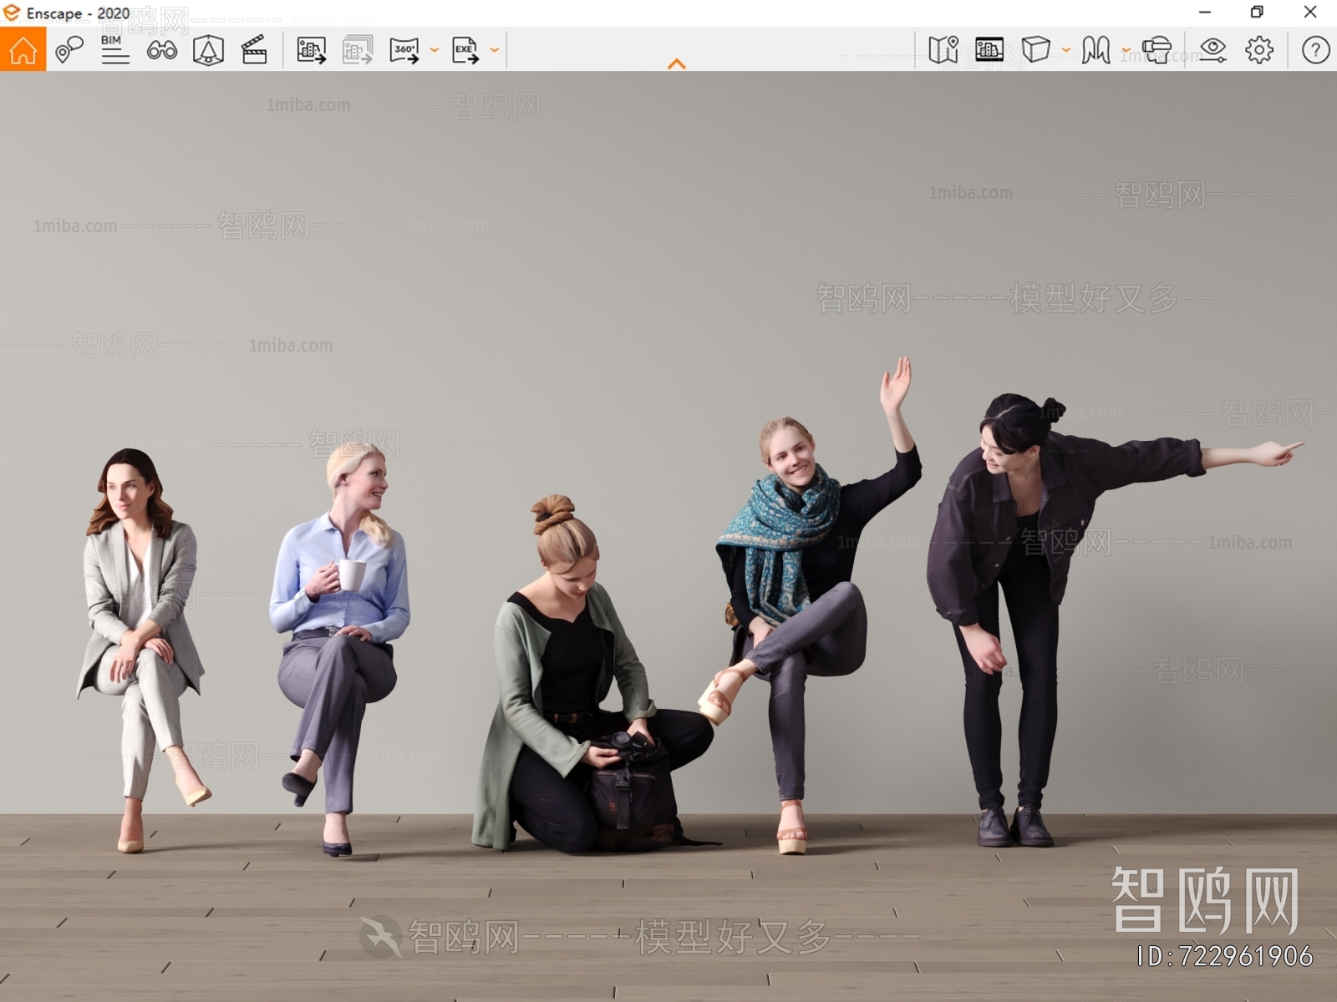The height and width of the screenshot is (1002, 1337).
Task: Collapse the toolbar with orange chevron
Action: (677, 63)
